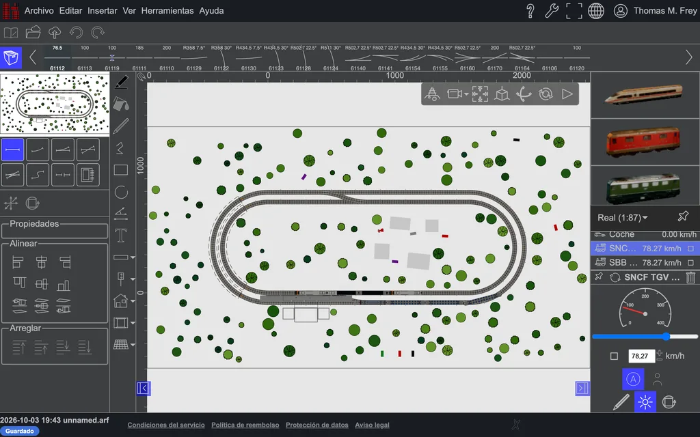This screenshot has height=437, width=700.
Task: Fit the layout to the view
Action: [480, 94]
